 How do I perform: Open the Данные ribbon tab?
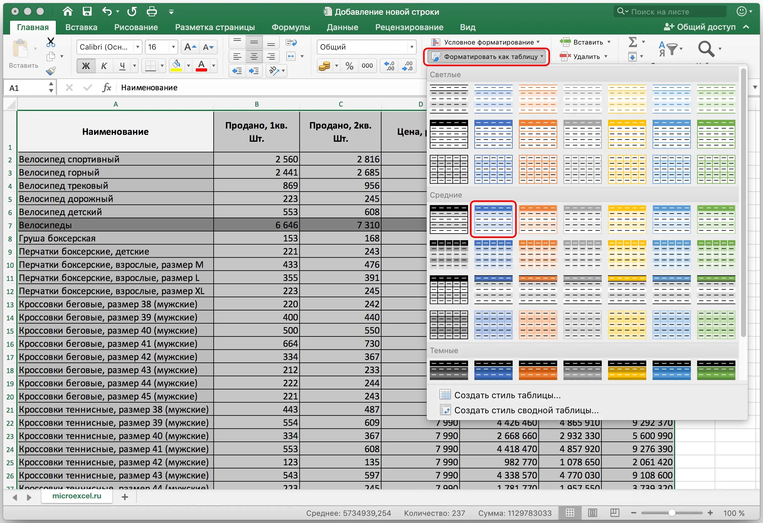(342, 27)
